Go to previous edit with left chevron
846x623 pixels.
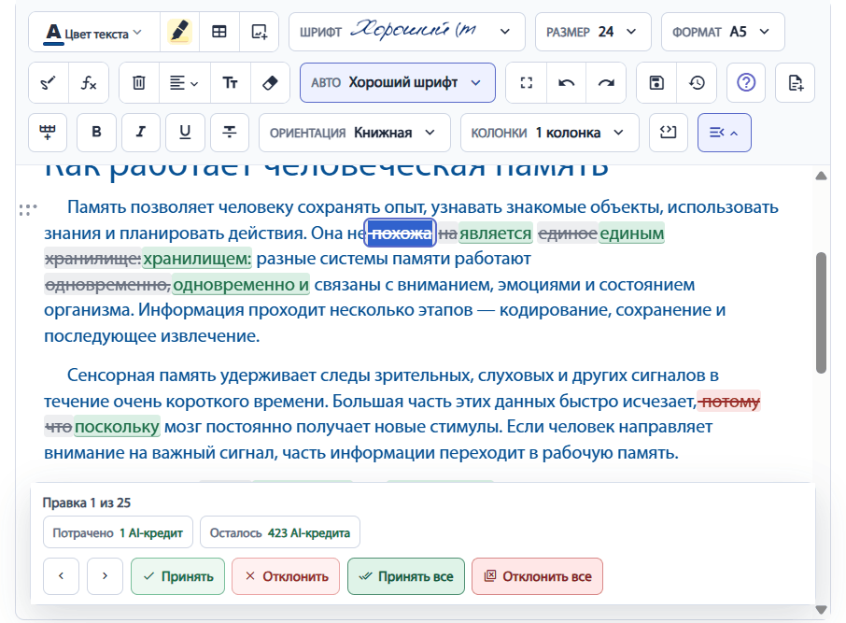[x=61, y=576]
